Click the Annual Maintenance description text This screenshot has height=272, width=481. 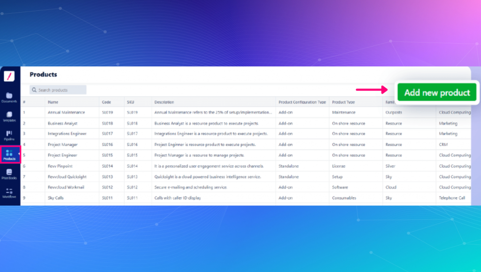pyautogui.click(x=213, y=112)
